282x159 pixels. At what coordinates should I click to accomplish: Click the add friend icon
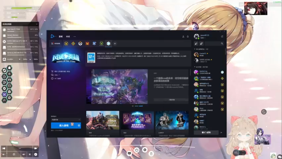pos(196,43)
